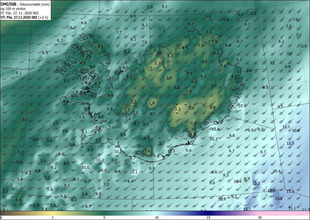This screenshot has width=310, height=220.
Task: Click the map value '2.7'
Action: [157, 63]
